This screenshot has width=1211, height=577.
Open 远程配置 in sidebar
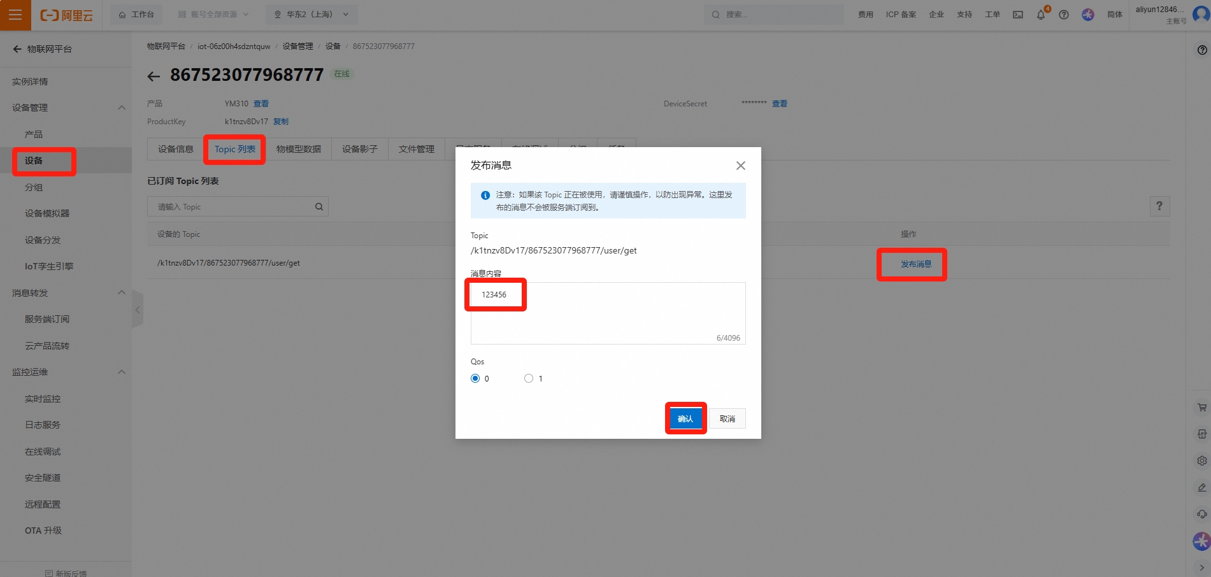point(43,504)
